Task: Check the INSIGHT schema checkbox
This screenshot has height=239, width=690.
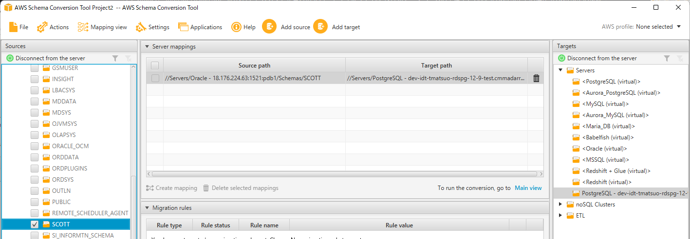Action: tap(35, 79)
